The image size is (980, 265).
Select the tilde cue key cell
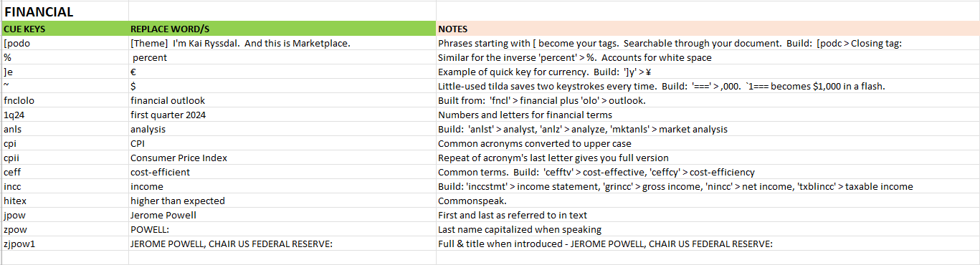tap(65, 86)
